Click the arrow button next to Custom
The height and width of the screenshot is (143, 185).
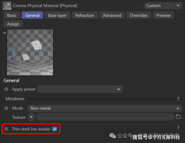(x=178, y=6)
